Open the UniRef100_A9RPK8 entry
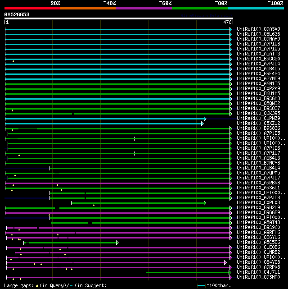This screenshot has height=289, width=288. point(258,267)
